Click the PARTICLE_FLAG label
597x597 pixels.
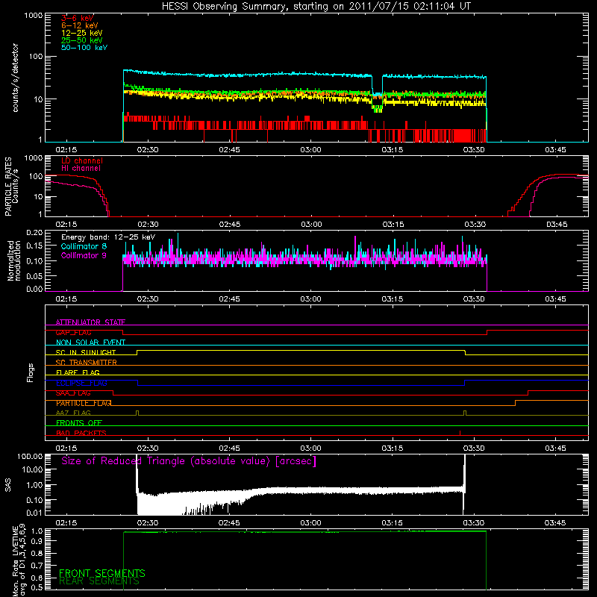[84, 403]
